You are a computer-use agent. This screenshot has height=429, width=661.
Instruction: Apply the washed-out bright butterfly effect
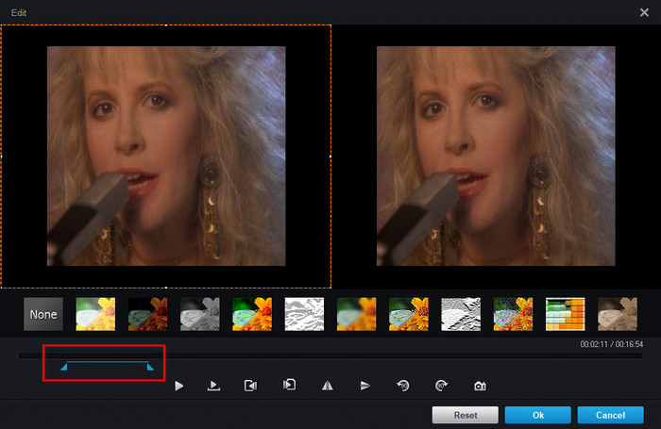(95, 314)
